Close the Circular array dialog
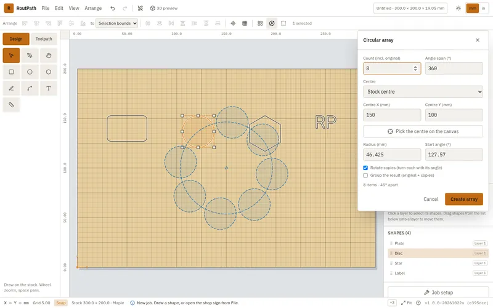Image resolution: width=493 pixels, height=308 pixels. tap(477, 40)
